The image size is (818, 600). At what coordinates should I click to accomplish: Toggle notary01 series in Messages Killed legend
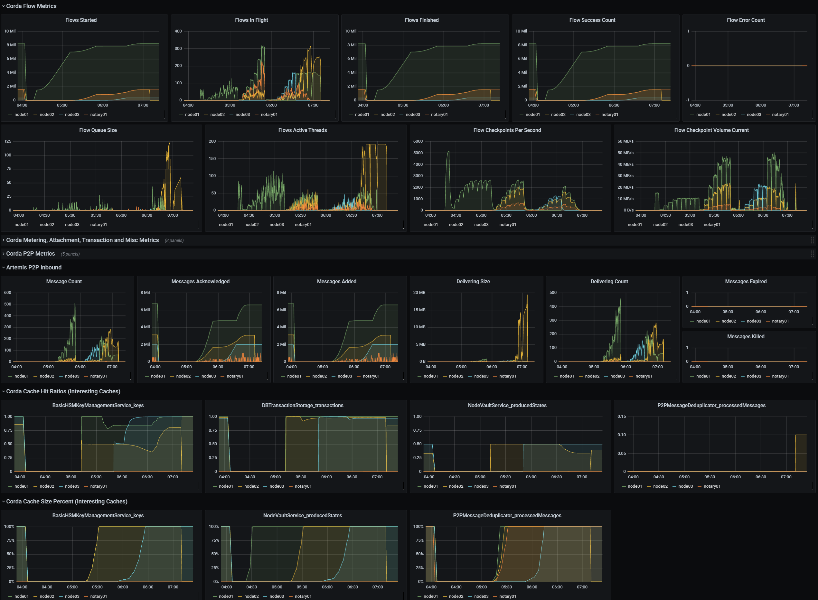point(780,376)
